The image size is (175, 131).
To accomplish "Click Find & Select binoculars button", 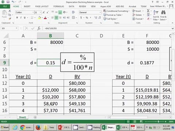I will (163, 15).
